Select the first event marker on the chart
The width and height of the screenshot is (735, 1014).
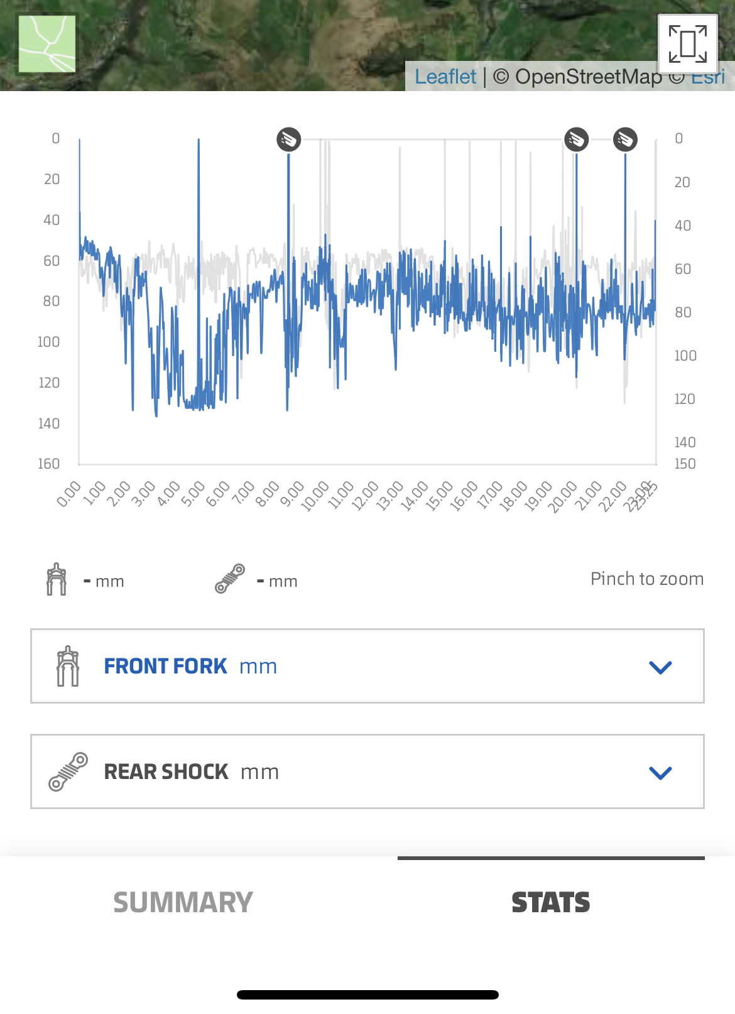[x=289, y=139]
